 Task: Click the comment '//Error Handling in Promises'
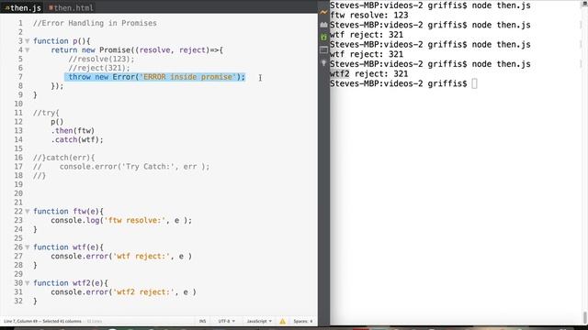tap(95, 23)
